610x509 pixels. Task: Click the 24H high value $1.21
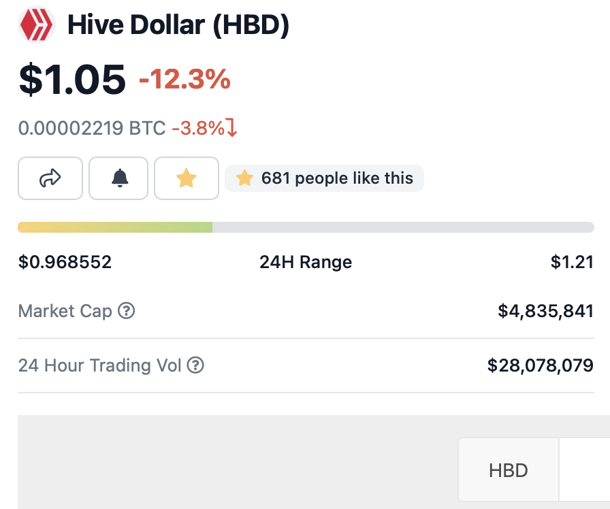coord(572,262)
